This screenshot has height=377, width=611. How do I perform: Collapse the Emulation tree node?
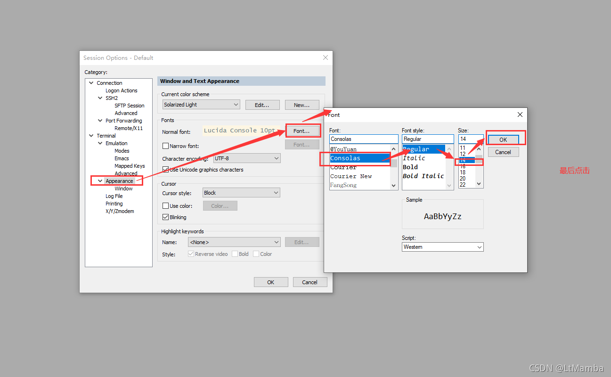click(100, 143)
